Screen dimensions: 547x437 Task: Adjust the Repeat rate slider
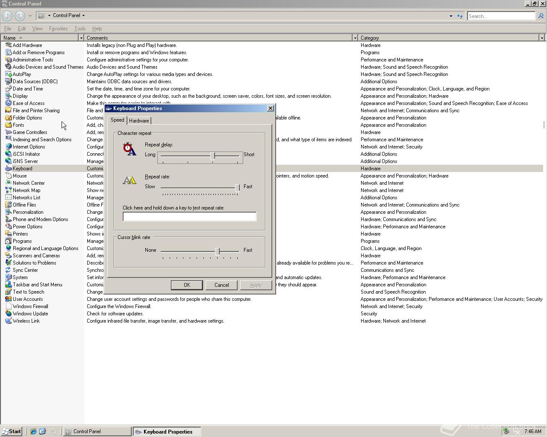[237, 188]
